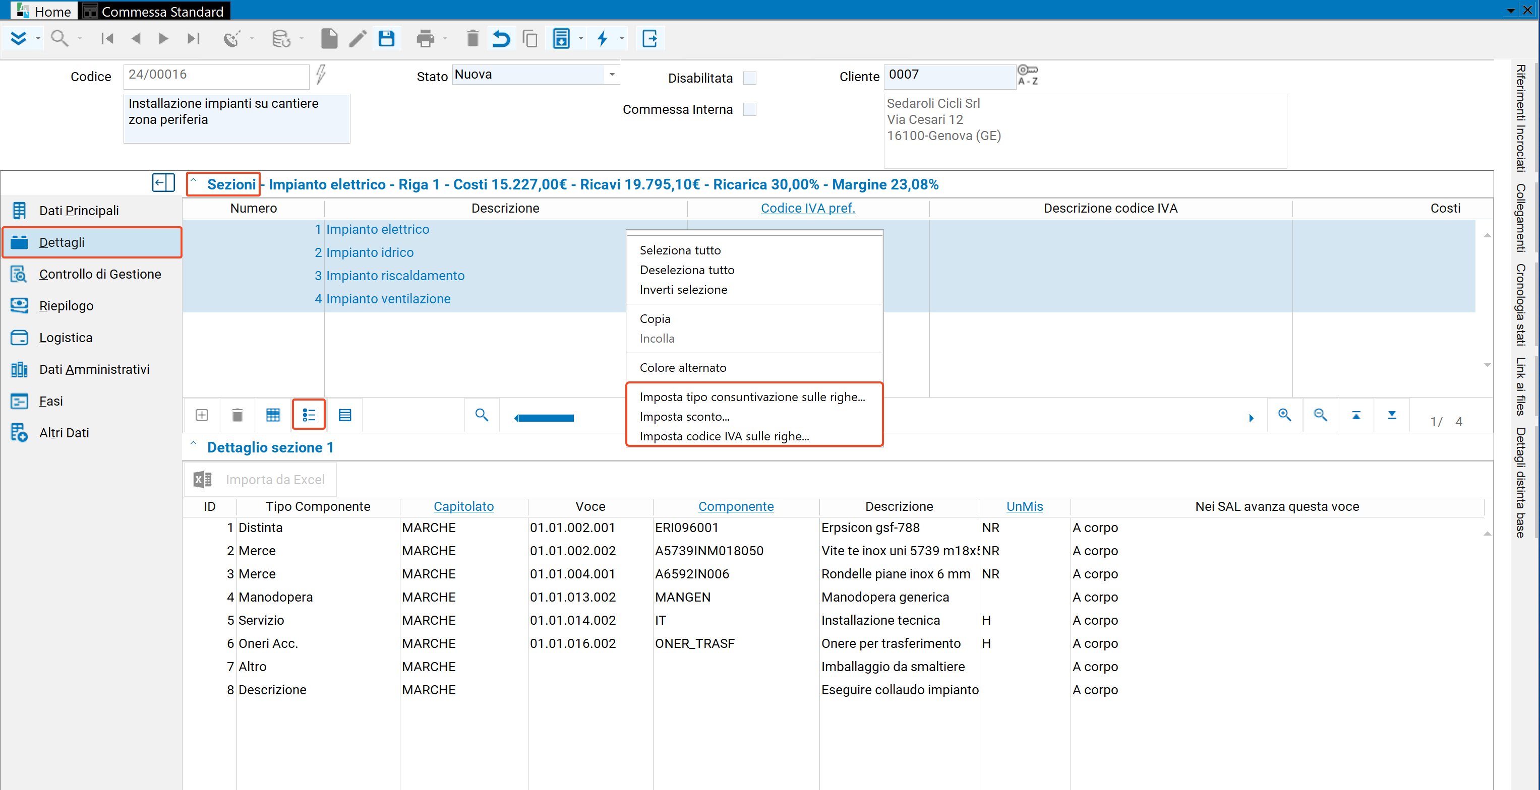The image size is (1540, 790).
Task: Click Importa da Excel button
Action: coord(260,480)
